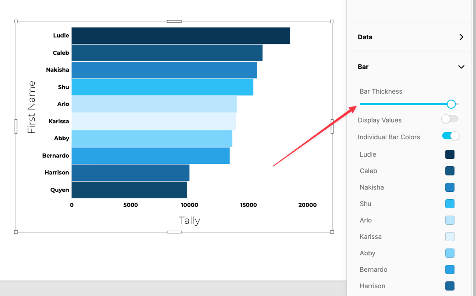The height and width of the screenshot is (296, 476).
Task: Edit Bernardo's color swatch
Action: pos(449,270)
